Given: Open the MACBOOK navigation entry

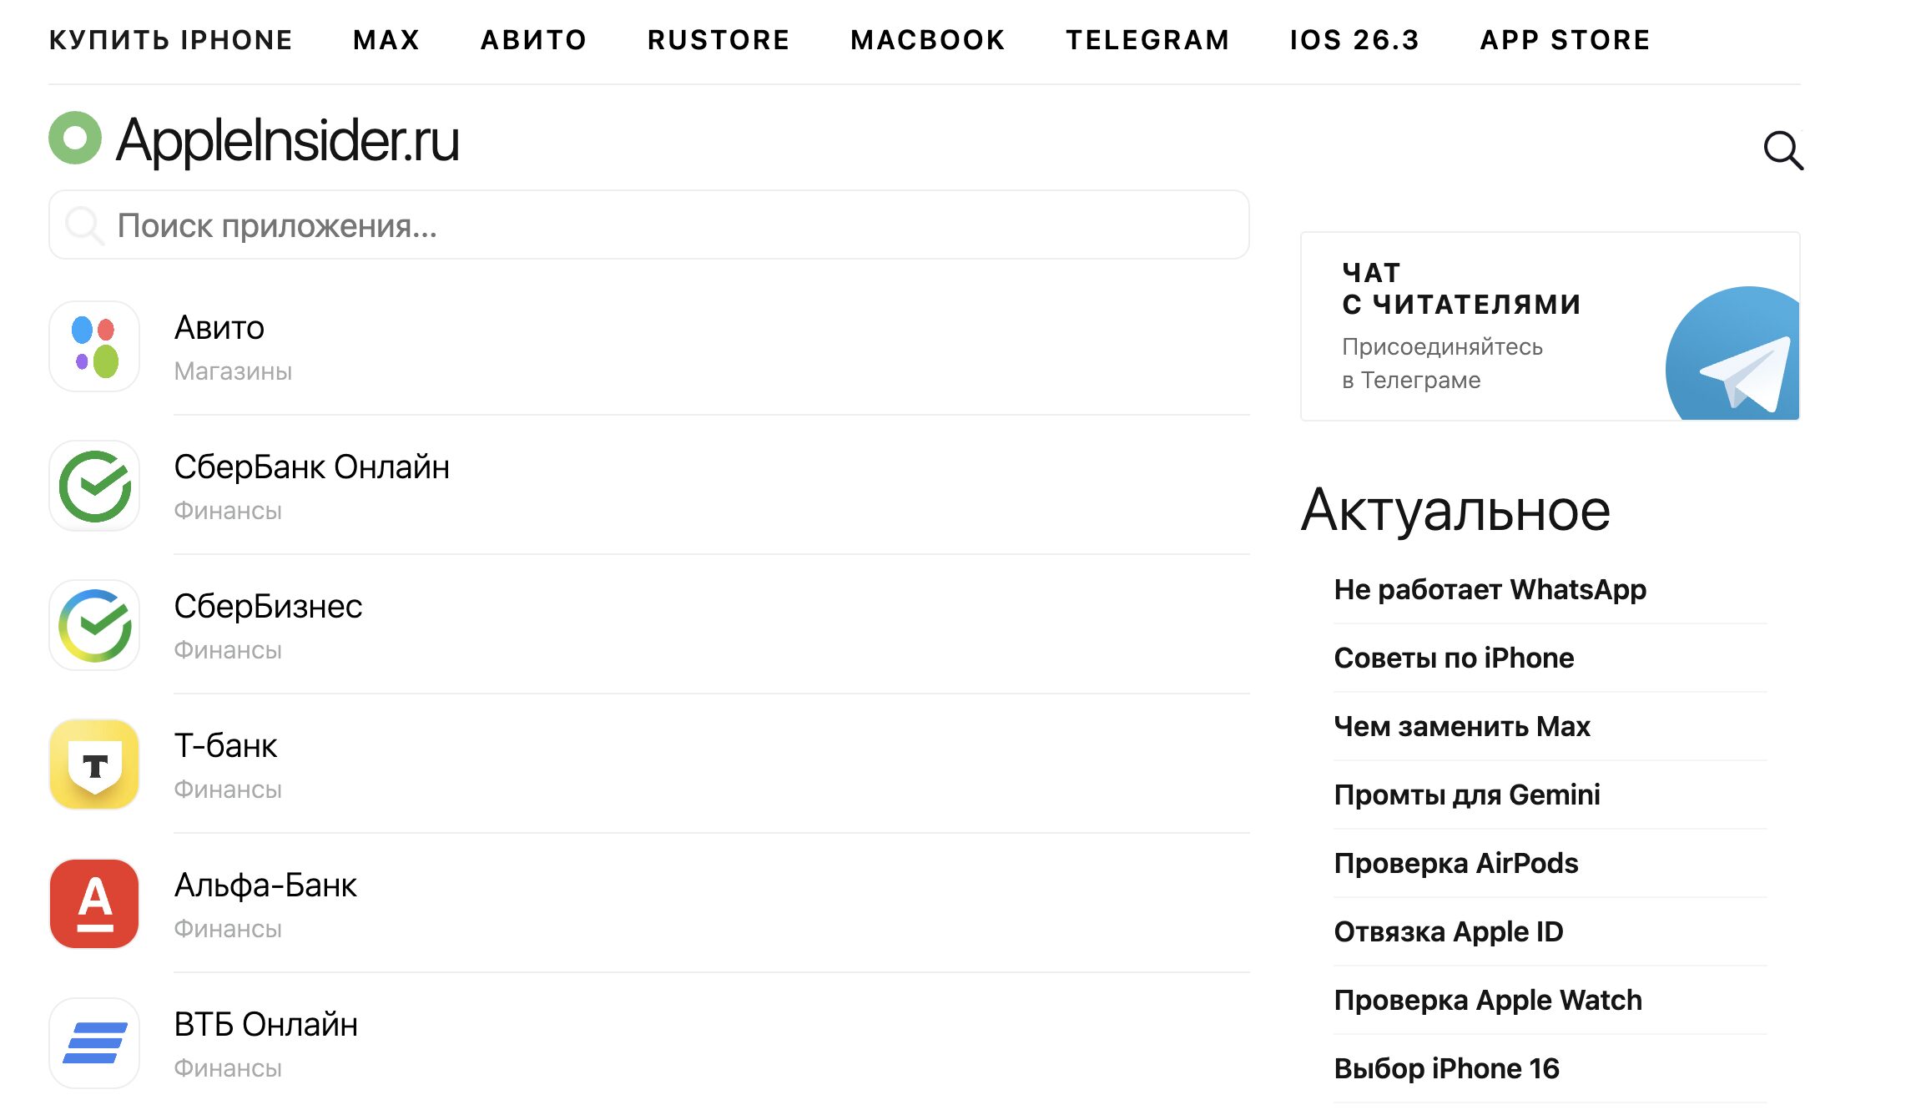Looking at the screenshot, I should click(x=926, y=39).
